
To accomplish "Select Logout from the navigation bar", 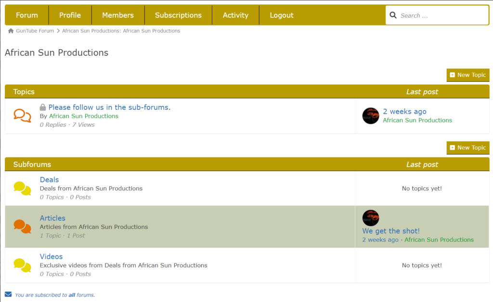I will (281, 15).
